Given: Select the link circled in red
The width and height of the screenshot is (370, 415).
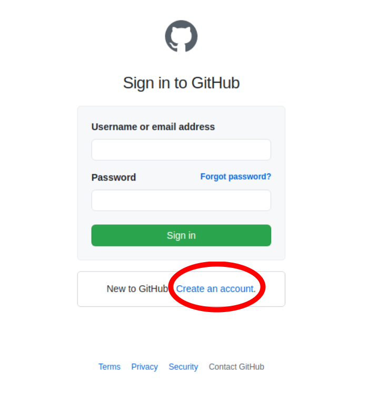Looking at the screenshot, I should coord(216,289).
